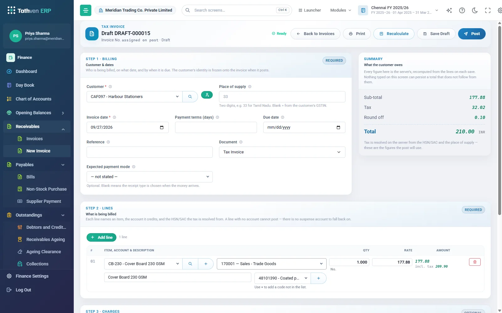This screenshot has height=313, width=502.
Task: Open due date calendar picker icon
Action: [x=338, y=127]
